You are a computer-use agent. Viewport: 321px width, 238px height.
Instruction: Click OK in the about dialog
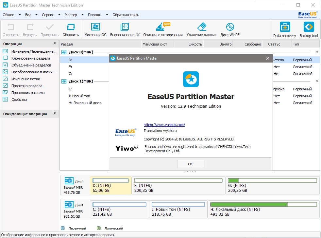191,164
